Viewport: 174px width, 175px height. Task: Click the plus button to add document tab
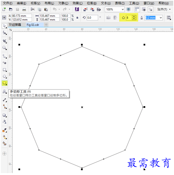pyautogui.click(x=46, y=25)
